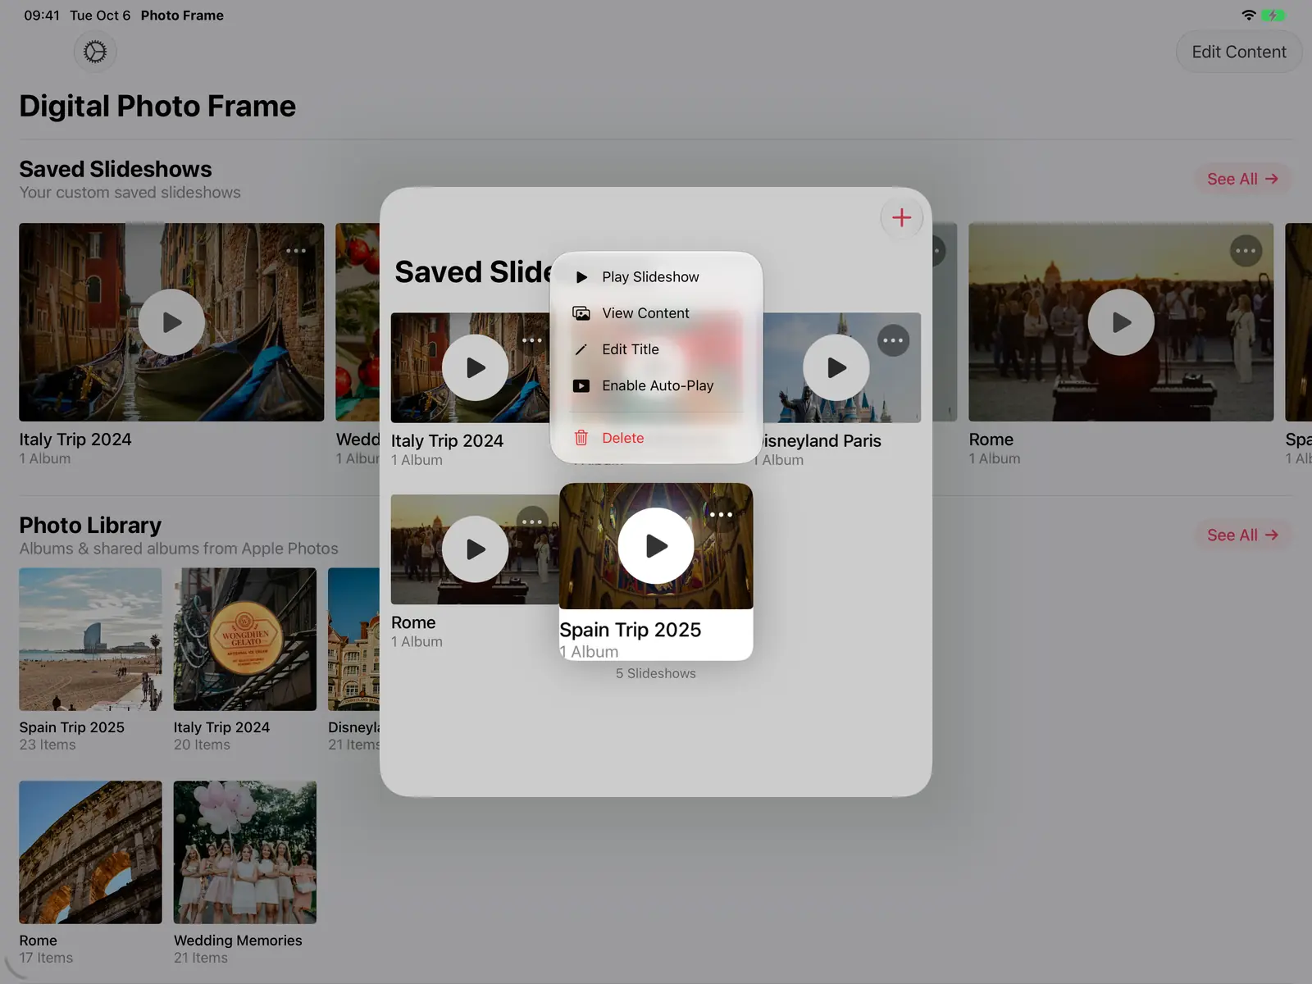Select Enable Auto-Play menu option
1312x984 pixels.
(656, 385)
